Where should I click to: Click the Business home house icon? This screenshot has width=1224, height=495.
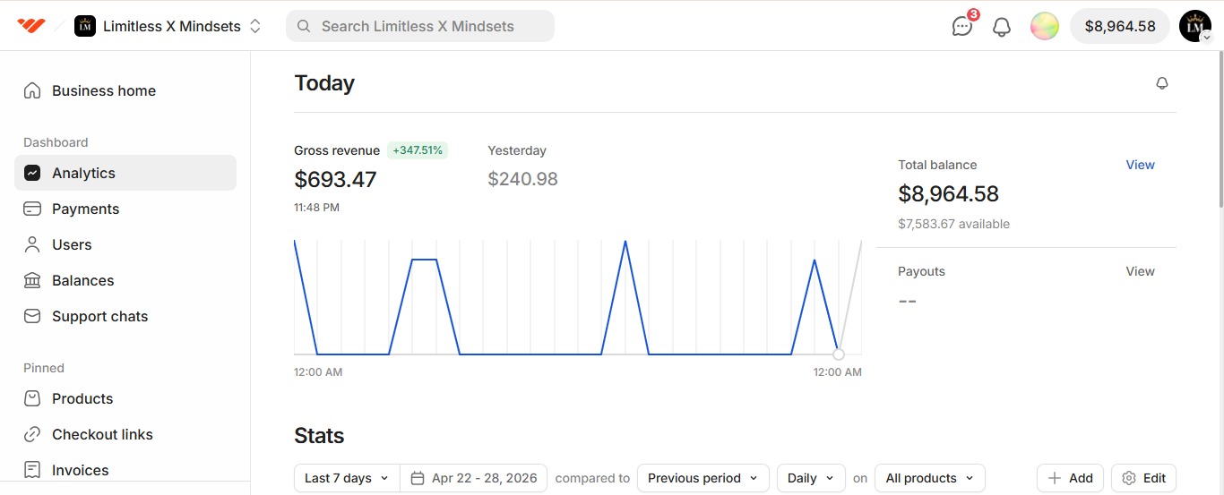tap(32, 90)
